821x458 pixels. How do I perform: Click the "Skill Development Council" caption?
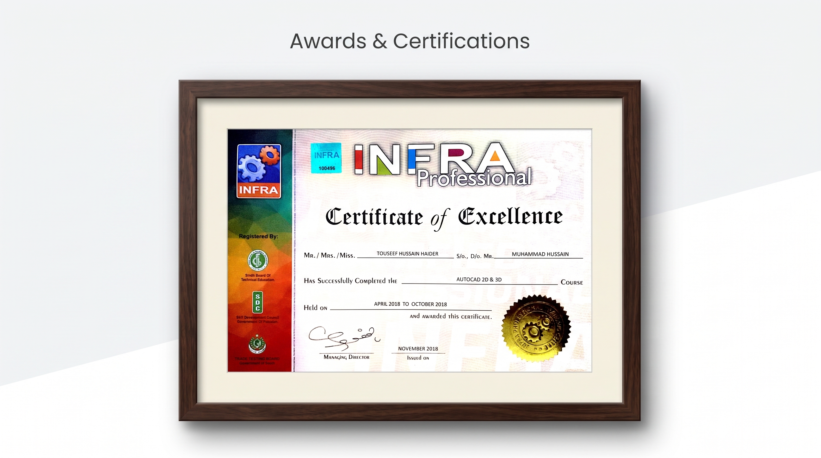pyautogui.click(x=257, y=317)
